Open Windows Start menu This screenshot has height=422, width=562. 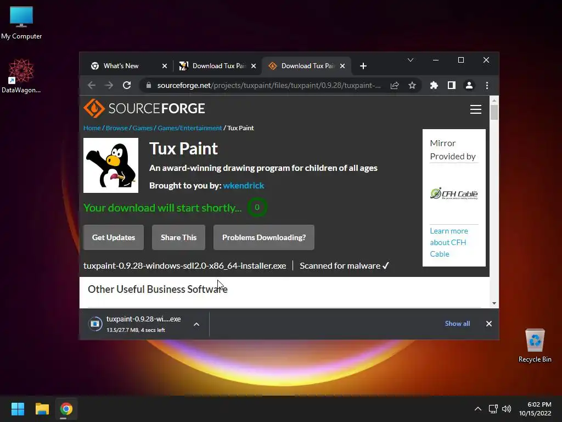tap(18, 409)
